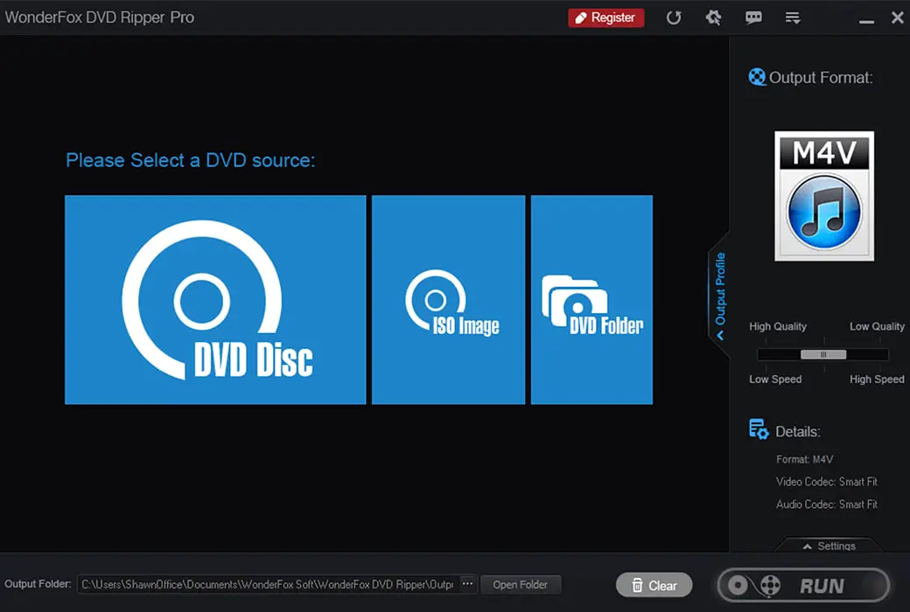Click the circular refresh arrow icon
Image resolution: width=910 pixels, height=612 pixels.
click(x=673, y=18)
